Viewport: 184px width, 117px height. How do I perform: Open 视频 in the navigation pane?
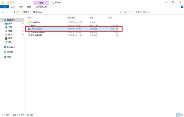point(10,38)
